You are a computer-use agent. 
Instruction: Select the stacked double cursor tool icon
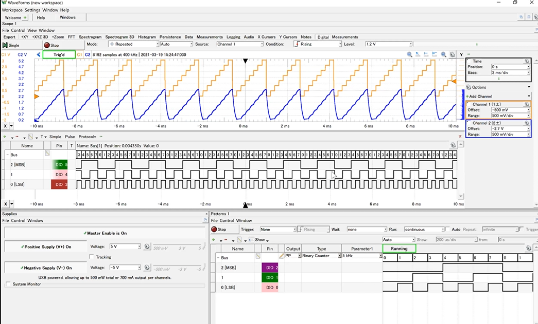[435, 54]
